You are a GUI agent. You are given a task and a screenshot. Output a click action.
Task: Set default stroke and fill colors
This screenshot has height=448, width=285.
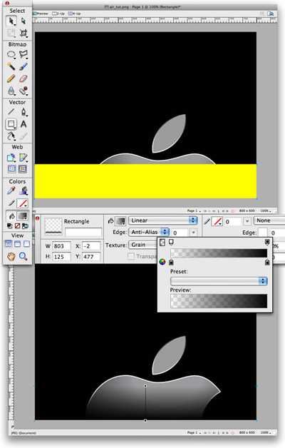pos(9,225)
